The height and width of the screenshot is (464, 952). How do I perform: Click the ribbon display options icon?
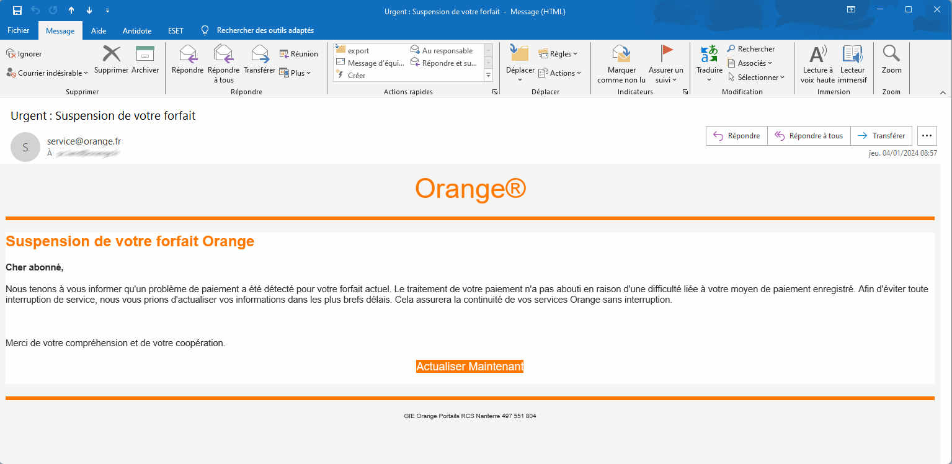pos(852,10)
